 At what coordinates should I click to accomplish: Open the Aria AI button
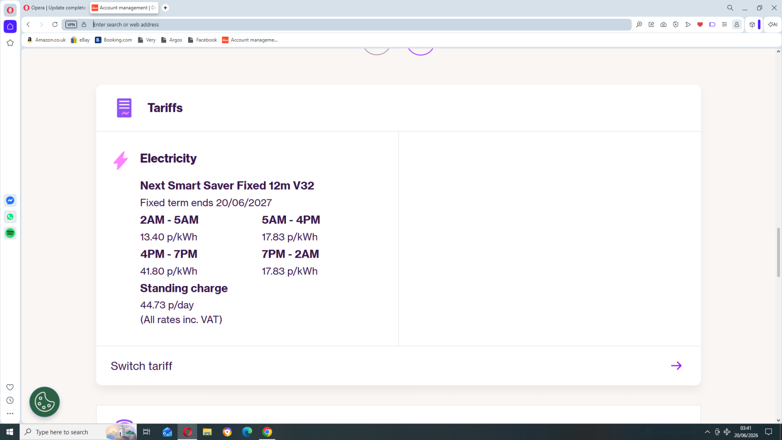(773, 24)
